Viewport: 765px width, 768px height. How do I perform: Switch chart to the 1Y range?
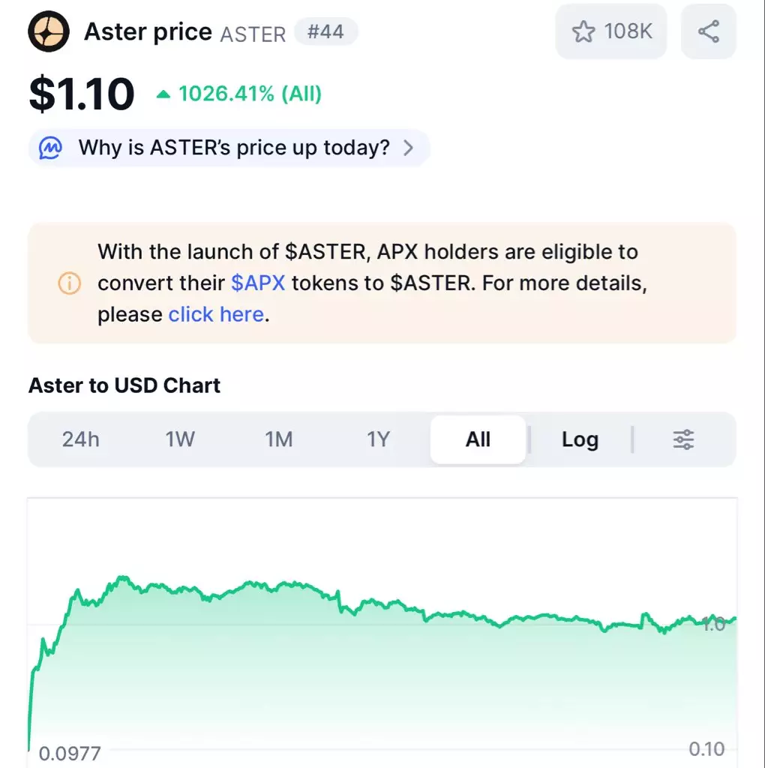tap(378, 439)
